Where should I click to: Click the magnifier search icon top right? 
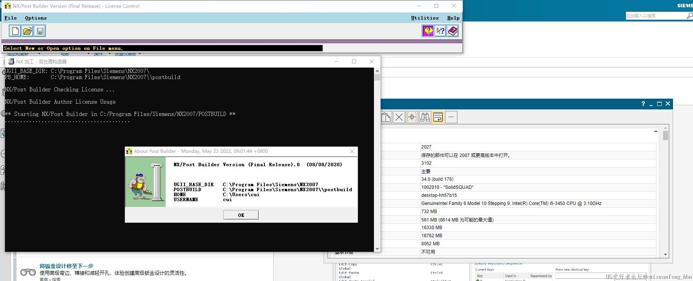click(x=690, y=16)
